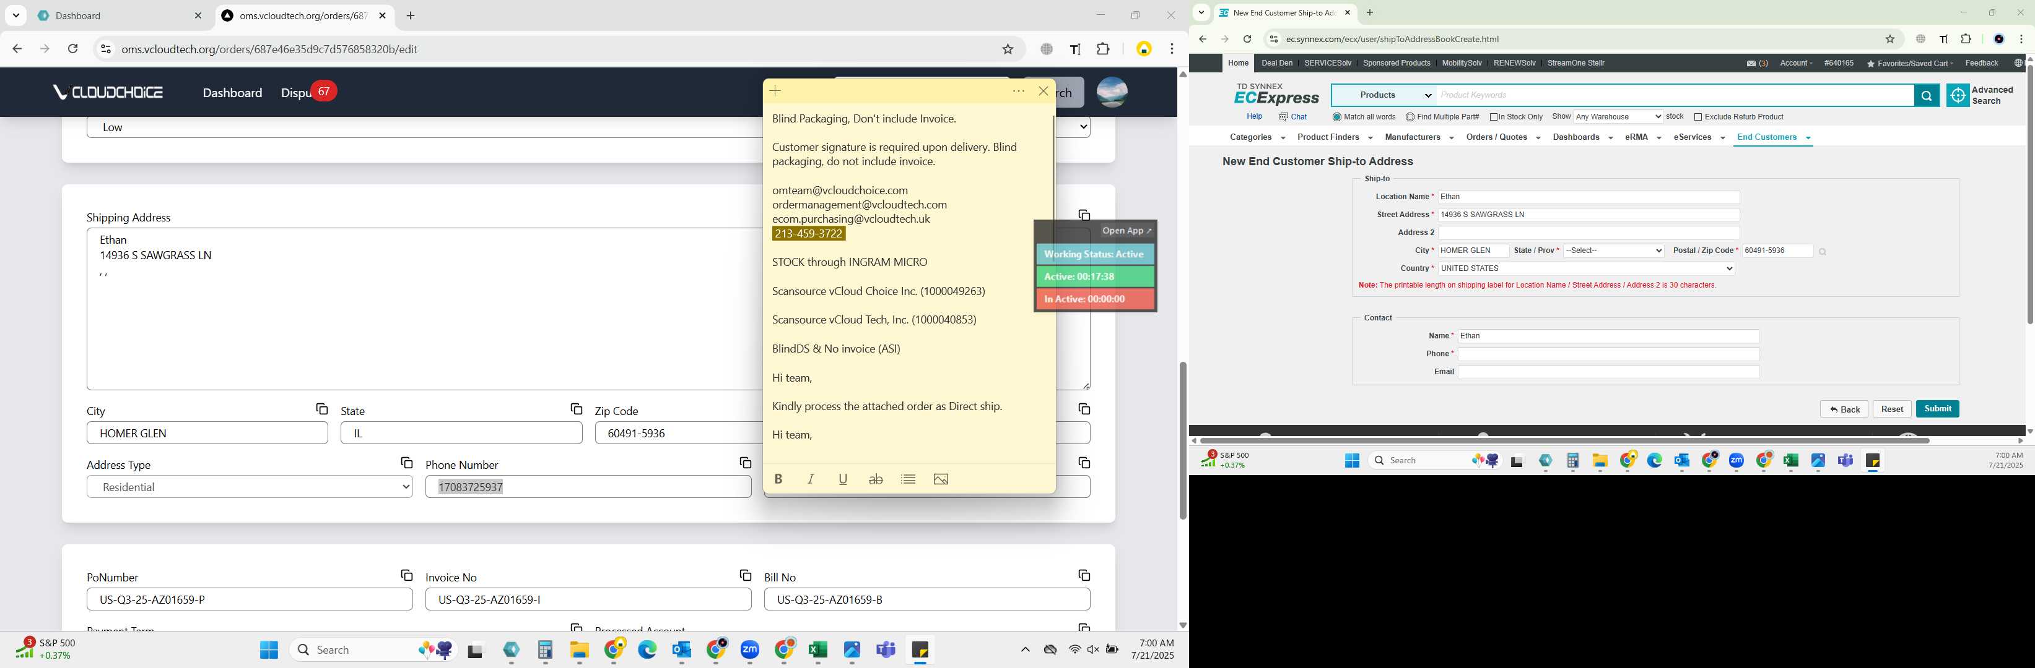
Task: Copy the Bill No value in OMS
Action: click(1084, 575)
